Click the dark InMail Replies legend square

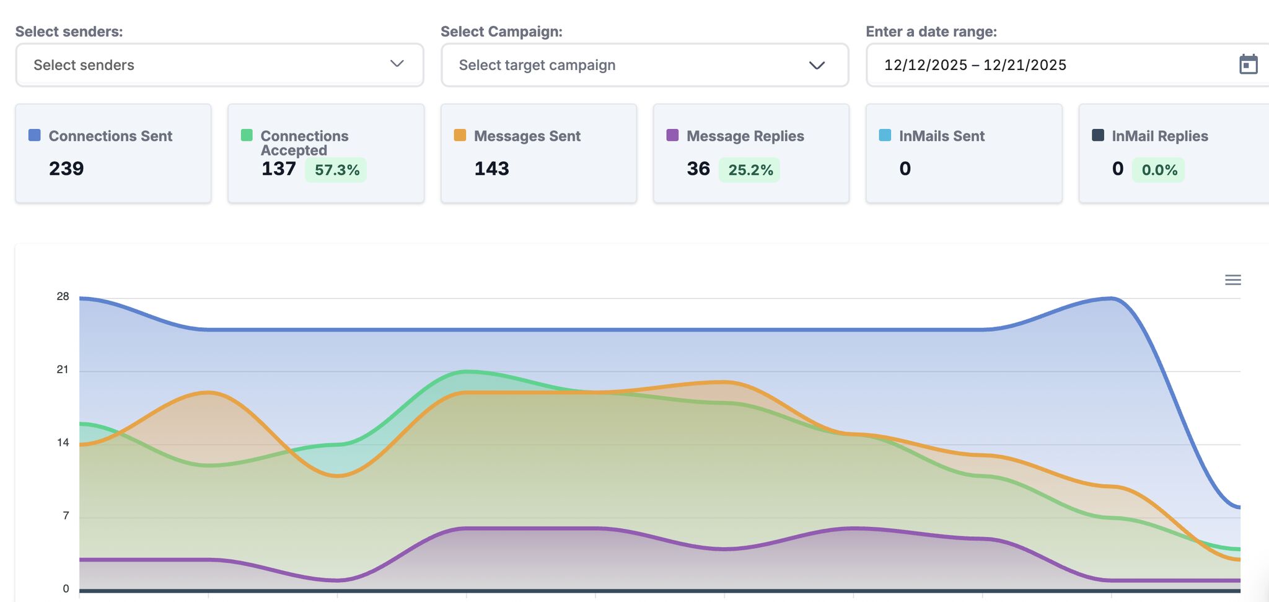(x=1097, y=135)
